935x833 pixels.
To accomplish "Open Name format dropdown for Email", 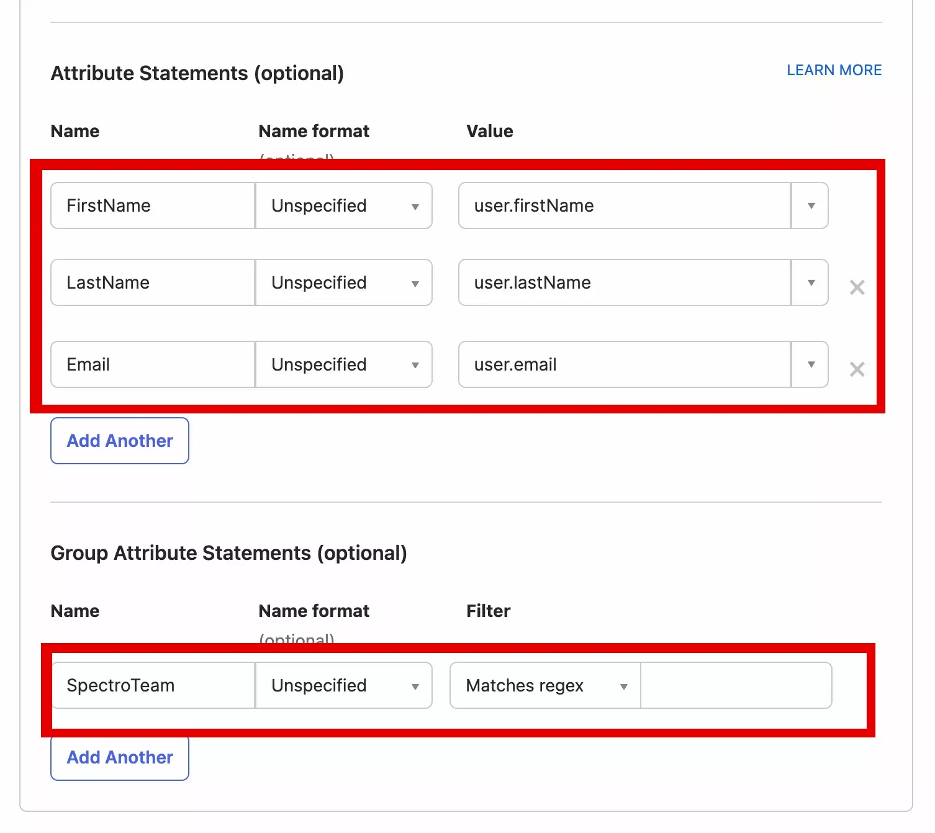I will coord(344,364).
